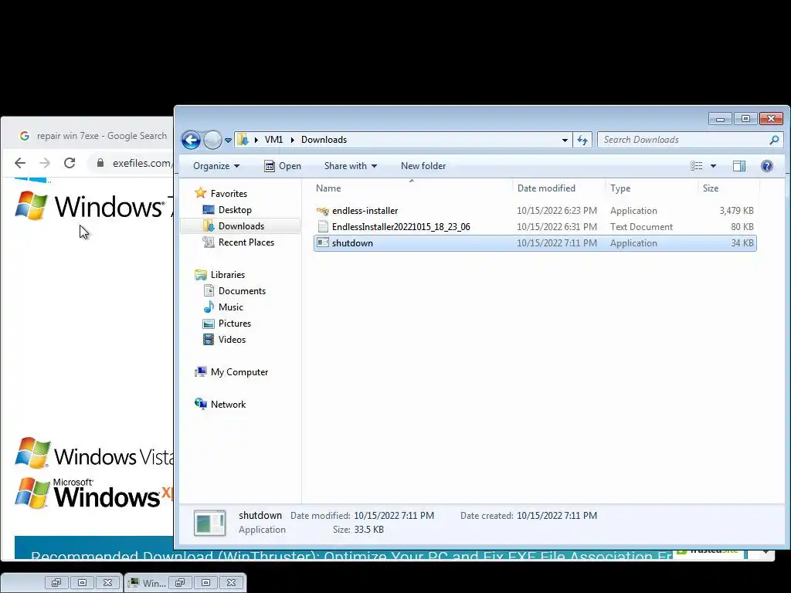Show the preview pane
The image size is (791, 593).
pyautogui.click(x=739, y=166)
